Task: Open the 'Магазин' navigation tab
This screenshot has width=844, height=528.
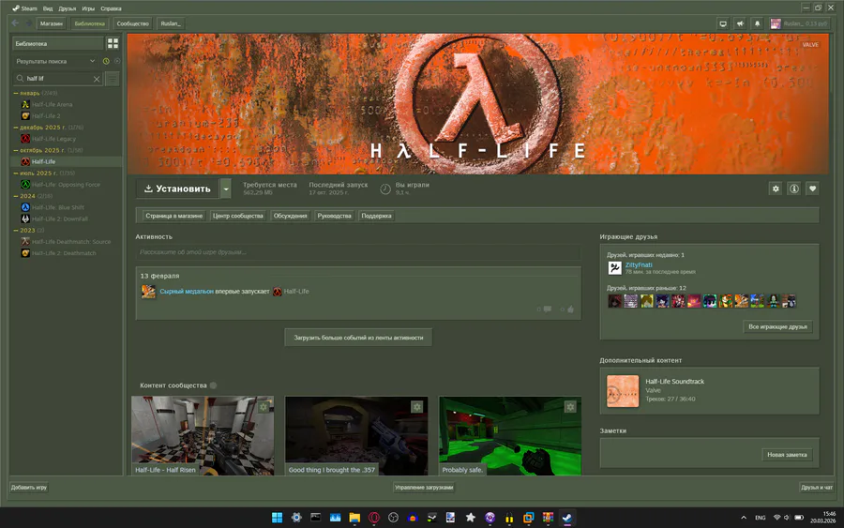Action: 52,23
